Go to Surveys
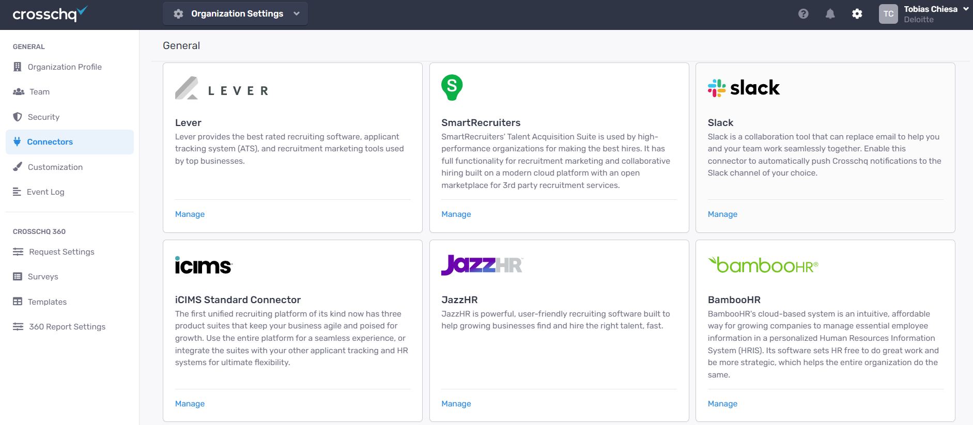The image size is (973, 425). tap(70, 276)
